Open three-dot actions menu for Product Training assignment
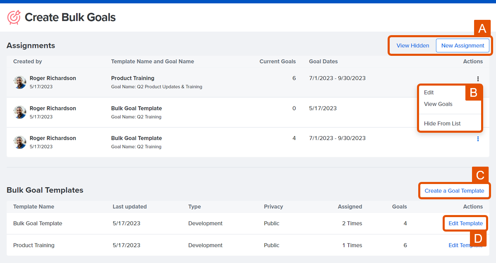The width and height of the screenshot is (496, 263). [x=478, y=79]
